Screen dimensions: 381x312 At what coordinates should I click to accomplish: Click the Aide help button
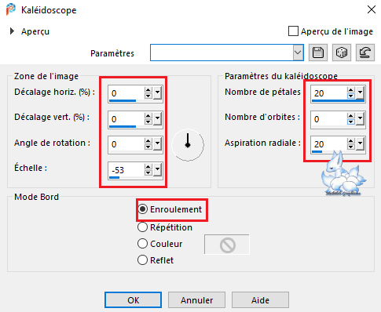click(260, 300)
